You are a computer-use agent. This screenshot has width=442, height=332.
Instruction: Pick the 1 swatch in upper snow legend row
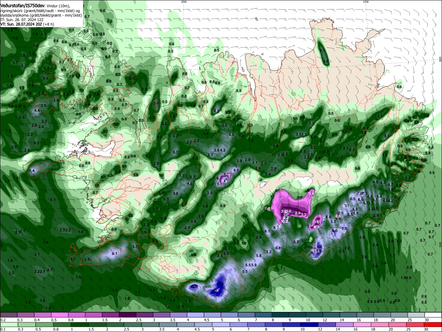[x=93, y=315]
